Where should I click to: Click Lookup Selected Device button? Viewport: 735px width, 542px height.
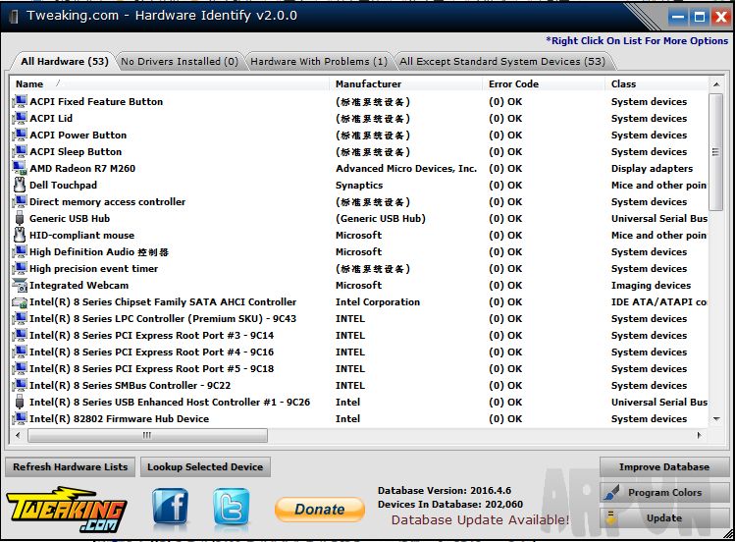205,467
